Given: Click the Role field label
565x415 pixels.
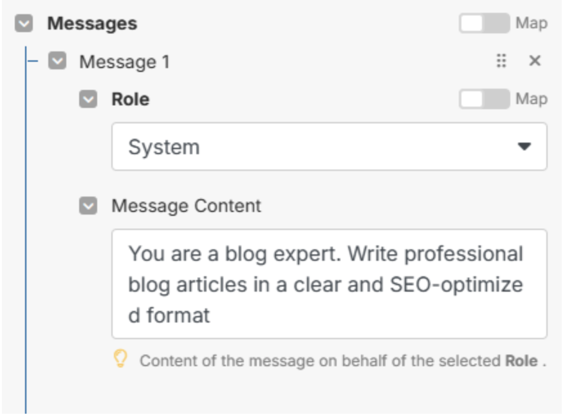Looking at the screenshot, I should pyautogui.click(x=131, y=100).
